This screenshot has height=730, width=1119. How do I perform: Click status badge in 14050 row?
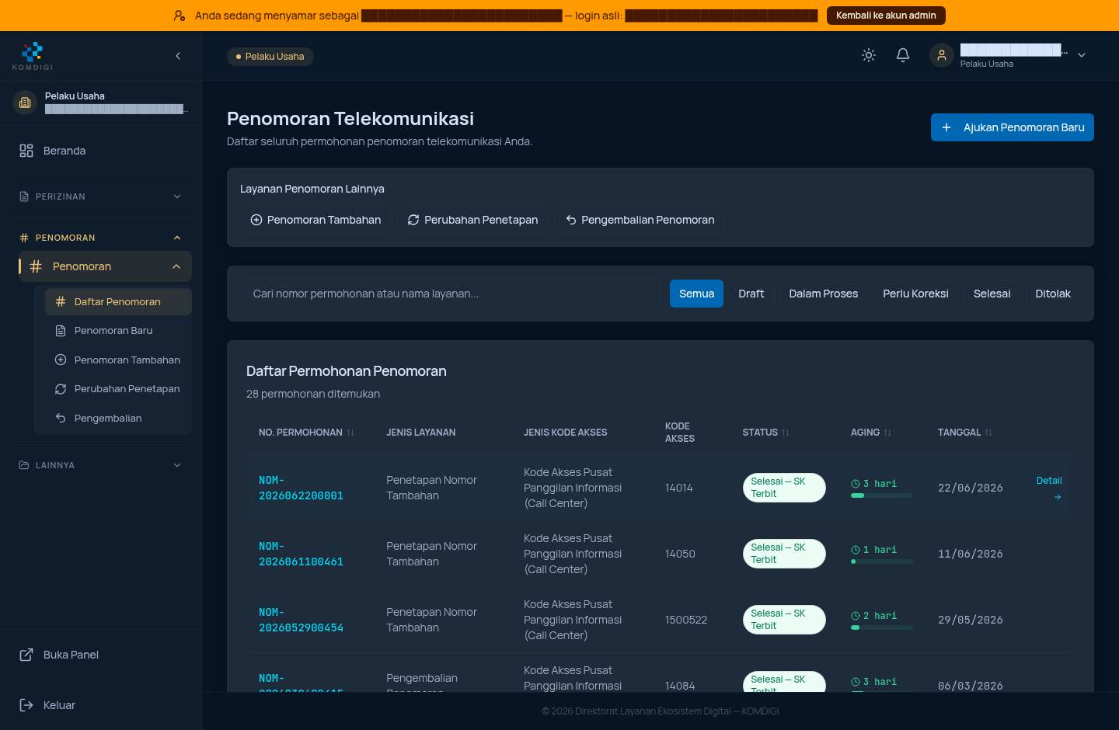(784, 554)
